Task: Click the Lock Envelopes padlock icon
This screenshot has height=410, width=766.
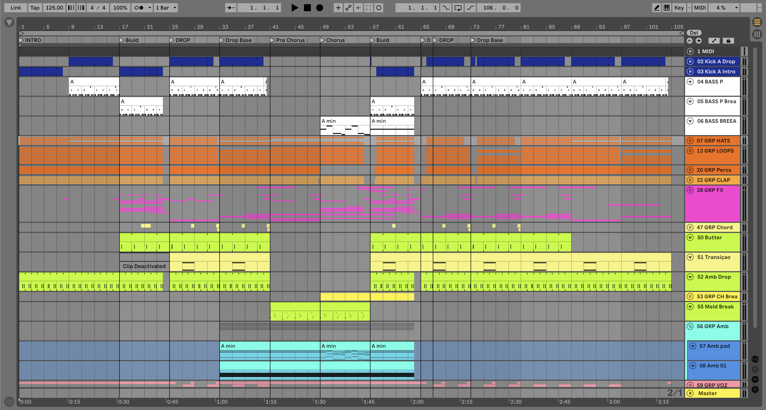Action: [728, 41]
